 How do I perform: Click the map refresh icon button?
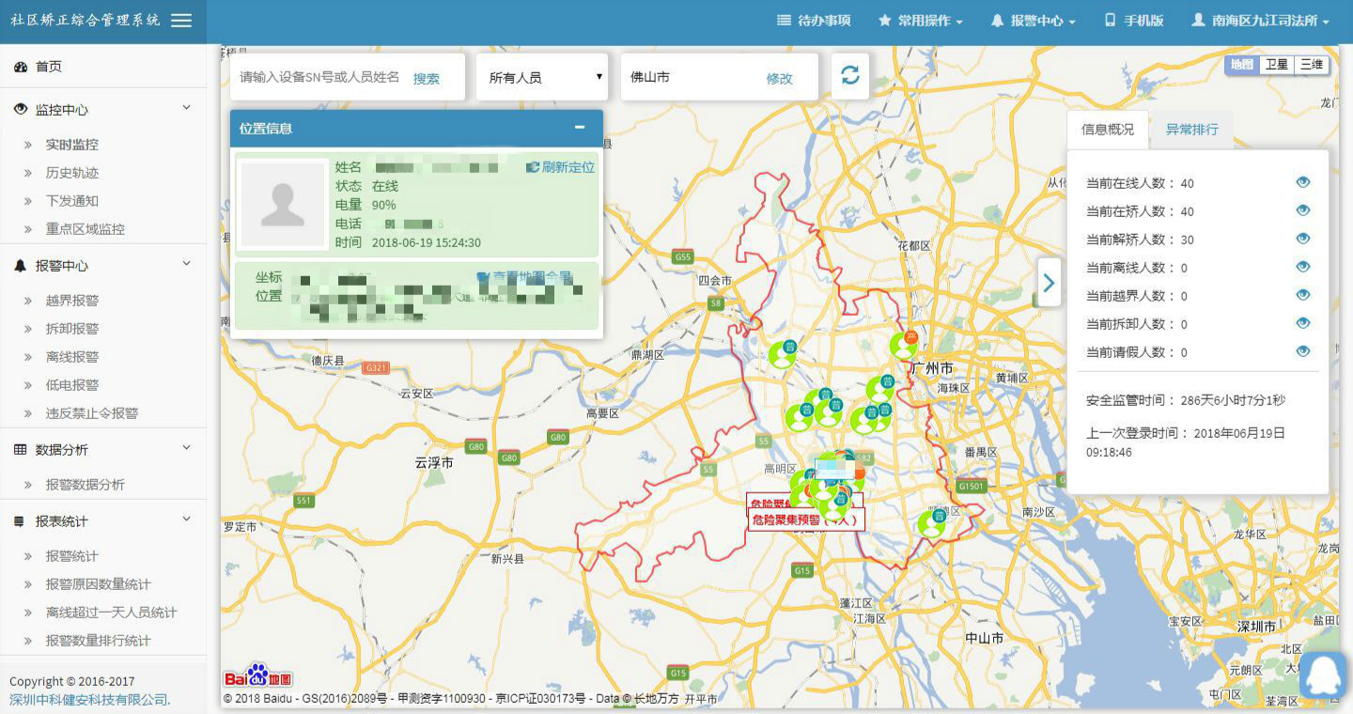pos(849,76)
